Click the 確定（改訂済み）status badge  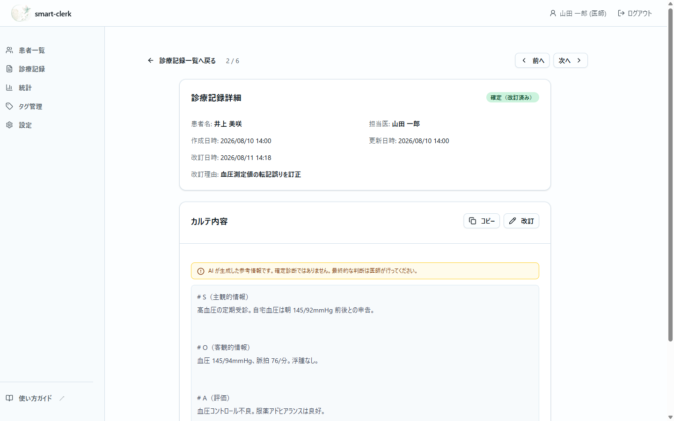[x=513, y=97]
